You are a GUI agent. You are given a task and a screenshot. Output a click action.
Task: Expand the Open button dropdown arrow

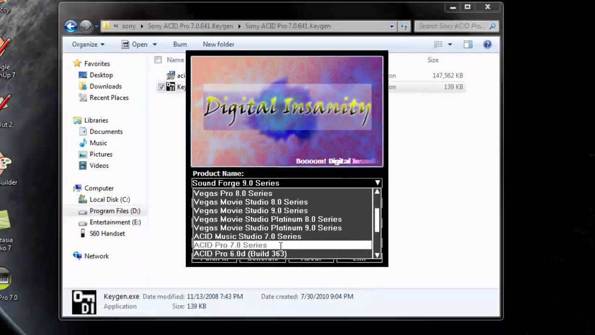coord(155,44)
